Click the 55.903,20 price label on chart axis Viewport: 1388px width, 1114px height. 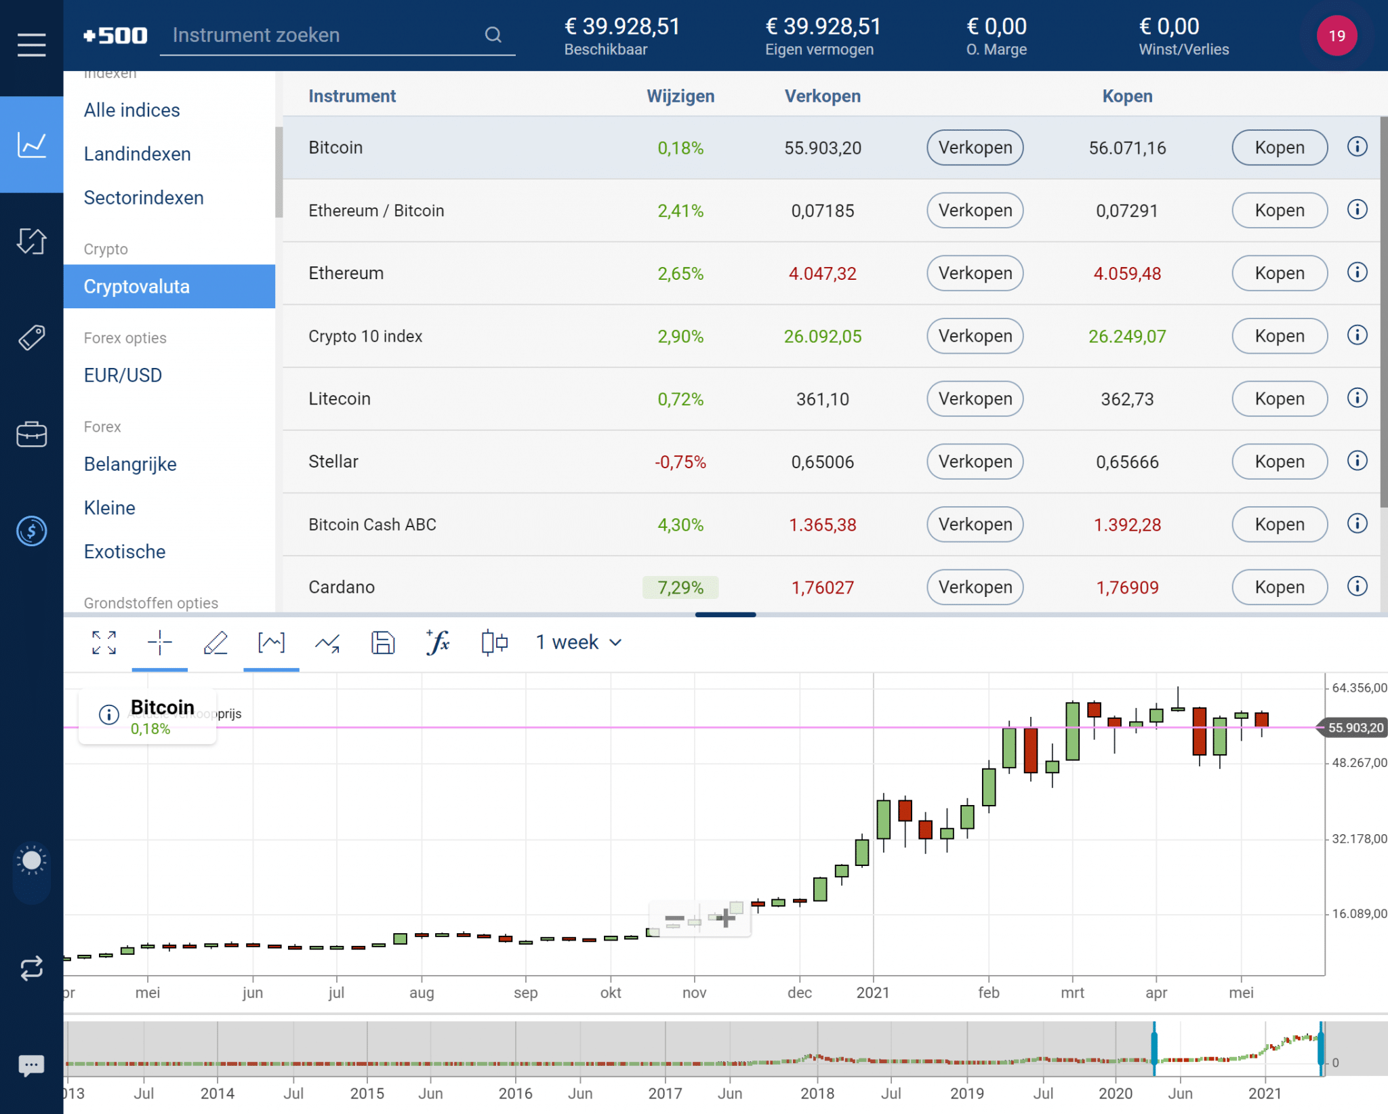(1354, 727)
